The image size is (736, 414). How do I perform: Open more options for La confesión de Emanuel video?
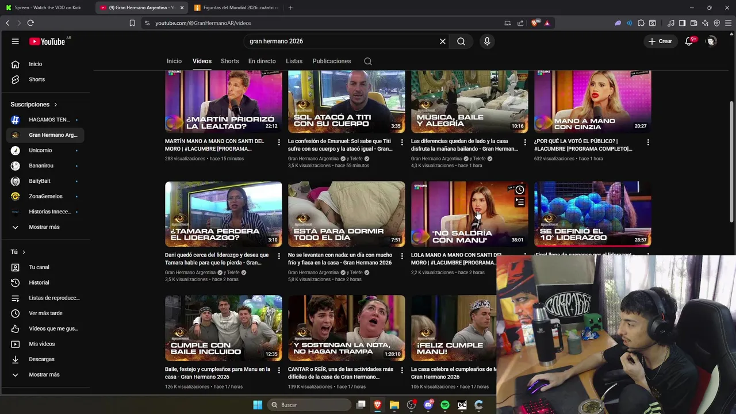(x=402, y=142)
